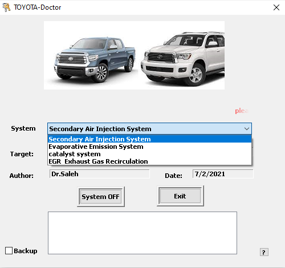285x268 pixels.
Task: Click the System label text
Action: [23, 128]
